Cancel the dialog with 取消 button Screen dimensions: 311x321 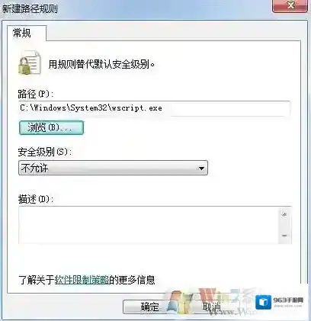click(x=211, y=307)
